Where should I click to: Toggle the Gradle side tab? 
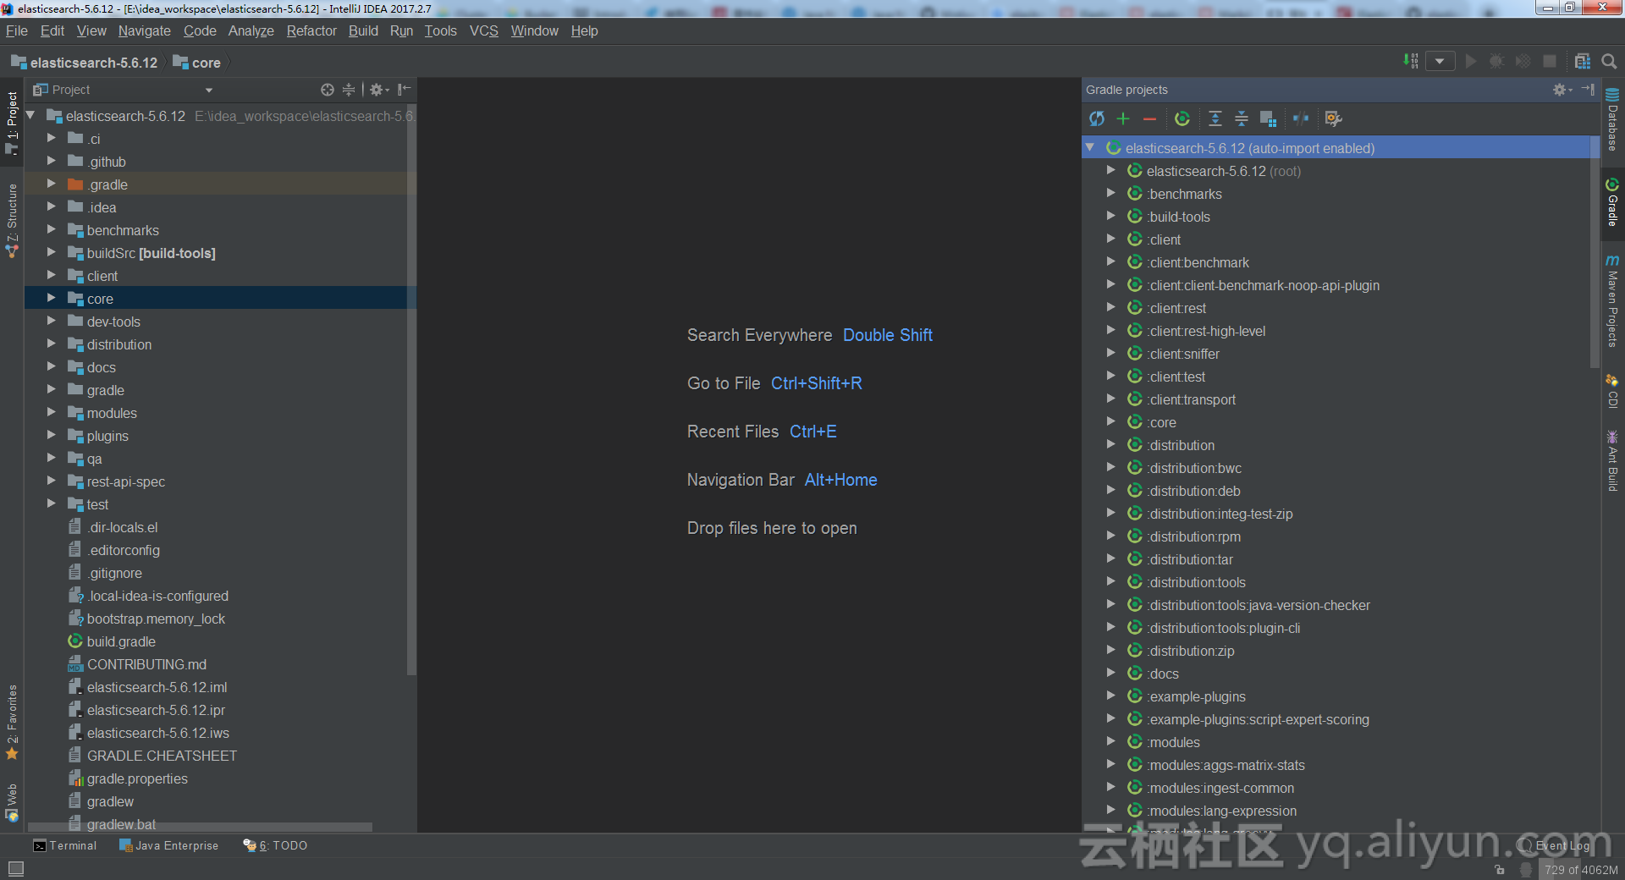[x=1612, y=202]
